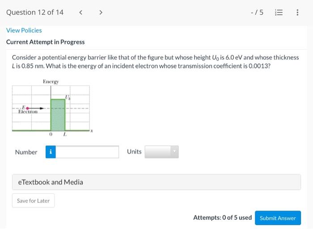Submit the answer with Submit Answer
Image resolution: width=313 pixels, height=229 pixels.
pyautogui.click(x=278, y=218)
